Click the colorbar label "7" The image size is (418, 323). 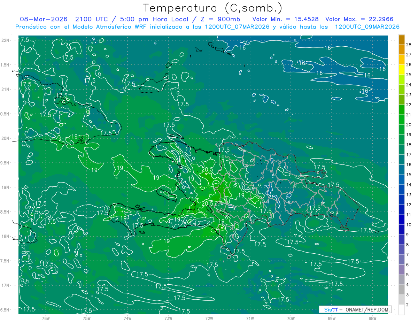click(x=408, y=255)
